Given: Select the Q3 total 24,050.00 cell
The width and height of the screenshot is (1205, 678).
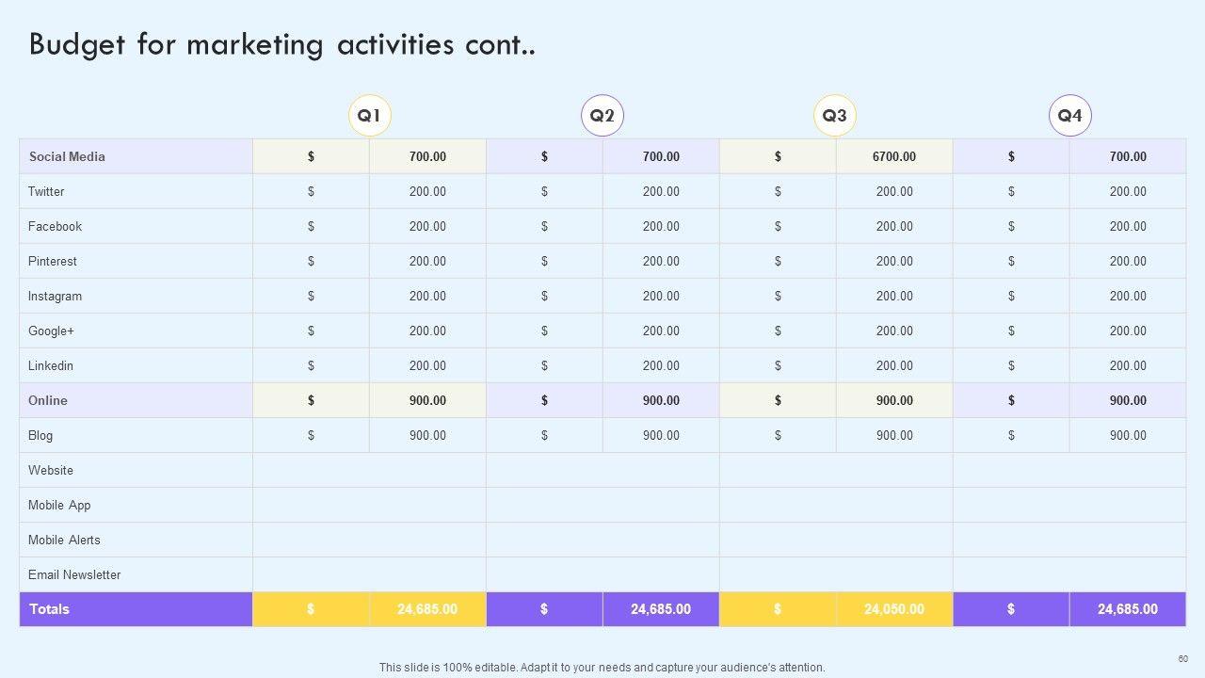Looking at the screenshot, I should click(893, 609).
